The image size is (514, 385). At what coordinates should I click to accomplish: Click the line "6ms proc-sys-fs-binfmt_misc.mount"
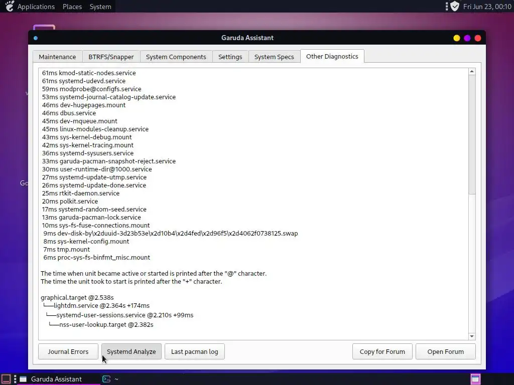pyautogui.click(x=97, y=257)
